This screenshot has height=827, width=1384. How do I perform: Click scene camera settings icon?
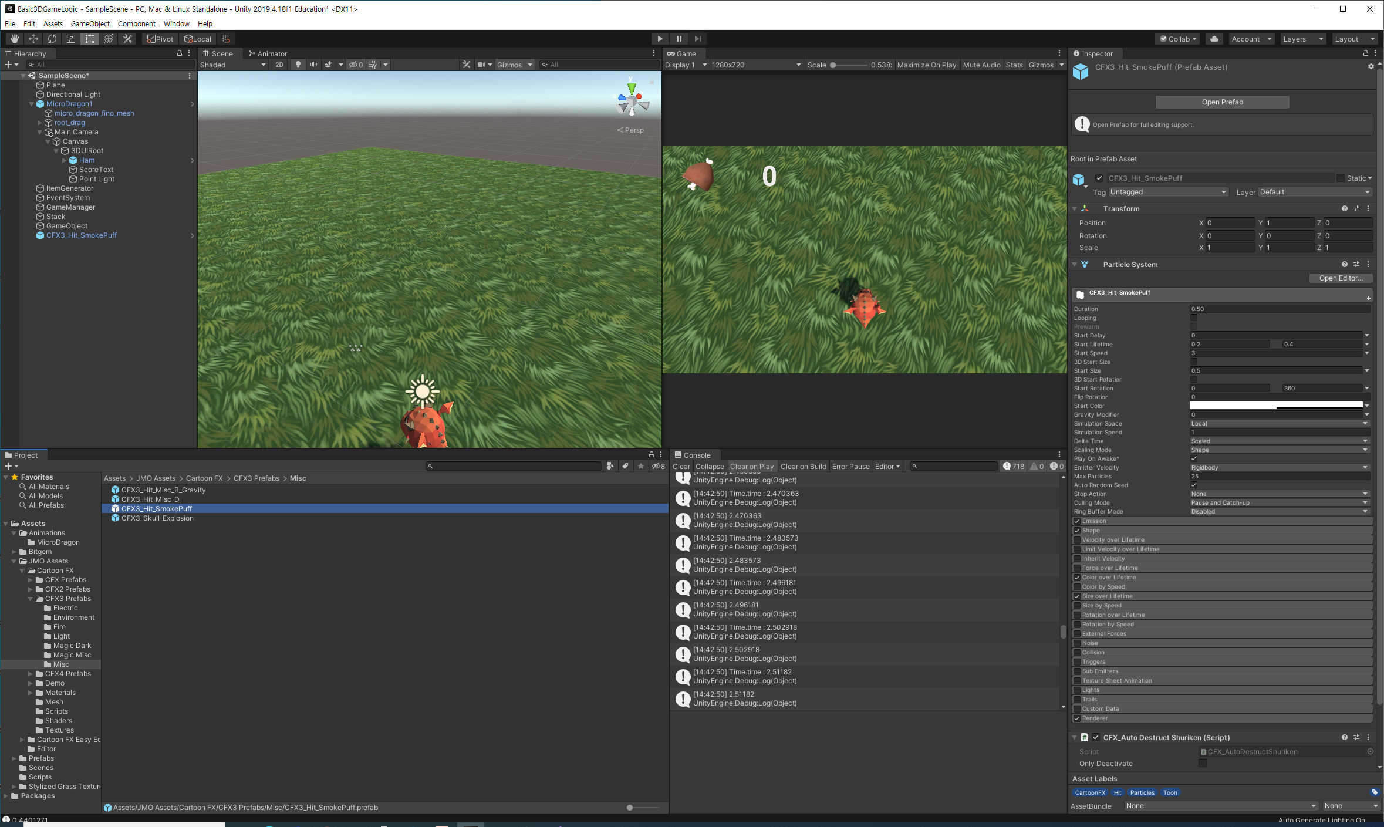(481, 65)
